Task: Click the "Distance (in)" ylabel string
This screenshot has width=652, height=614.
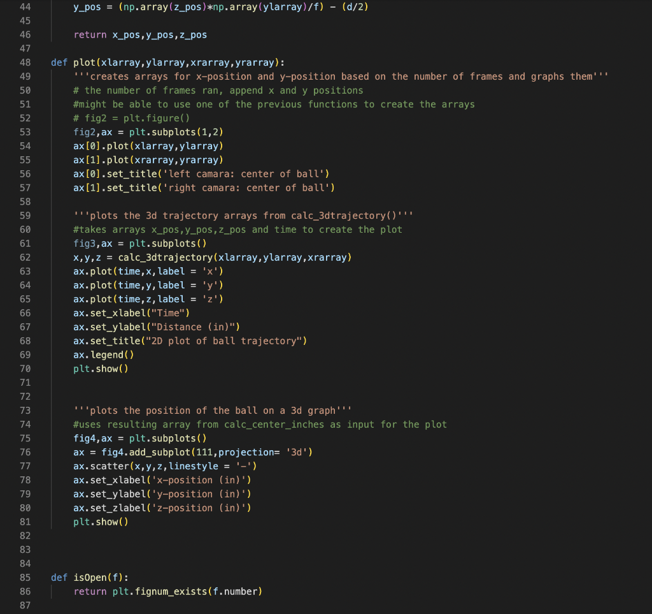Action: 193,327
